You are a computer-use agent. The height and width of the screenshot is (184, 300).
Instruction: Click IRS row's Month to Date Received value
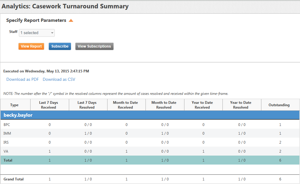(x=127, y=142)
